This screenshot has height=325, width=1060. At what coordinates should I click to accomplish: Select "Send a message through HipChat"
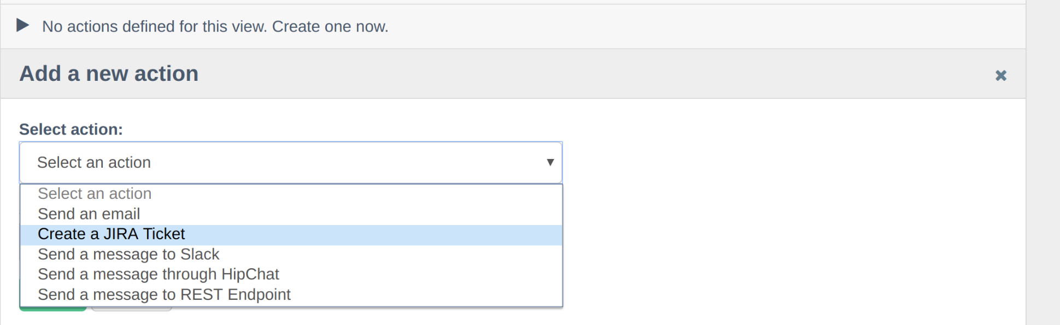(159, 274)
